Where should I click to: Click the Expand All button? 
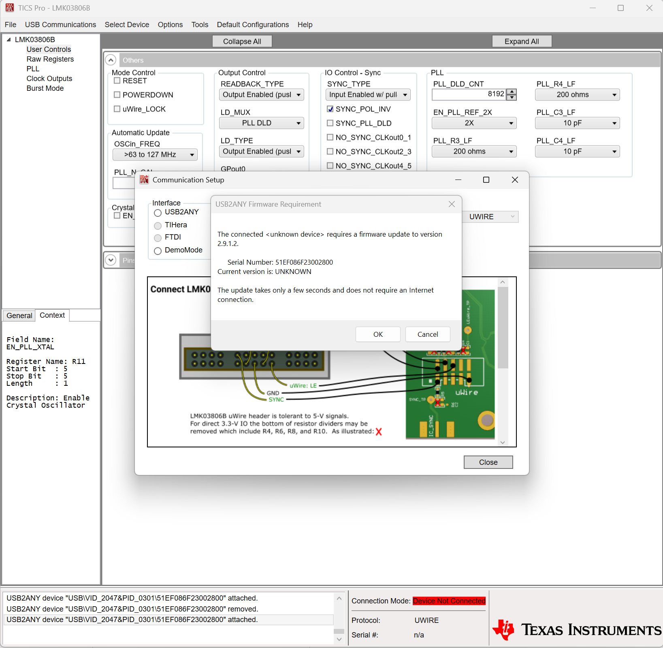(x=522, y=41)
